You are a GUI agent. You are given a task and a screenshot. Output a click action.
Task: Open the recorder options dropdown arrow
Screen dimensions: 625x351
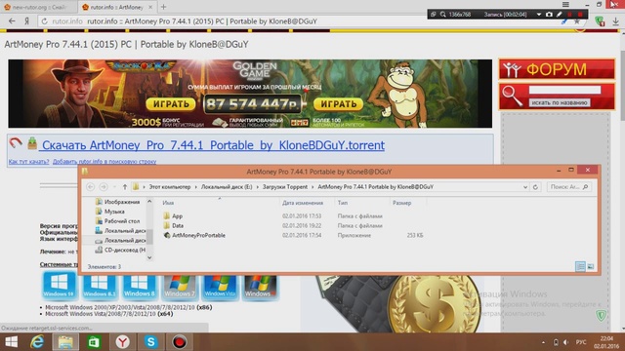(x=539, y=15)
